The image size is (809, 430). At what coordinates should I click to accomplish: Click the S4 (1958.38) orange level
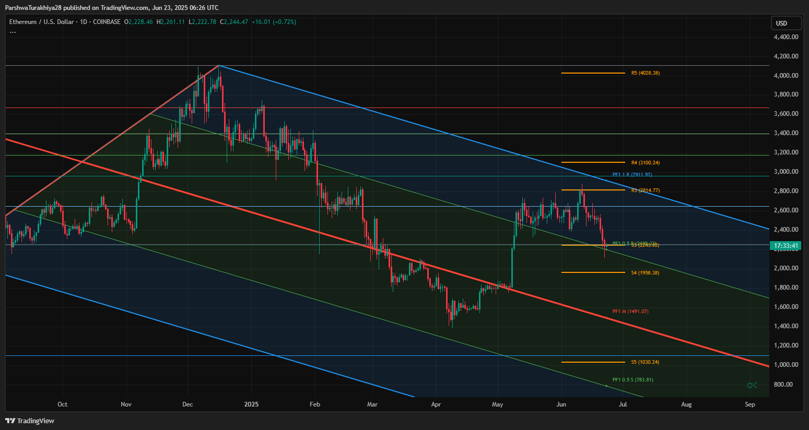(645, 272)
